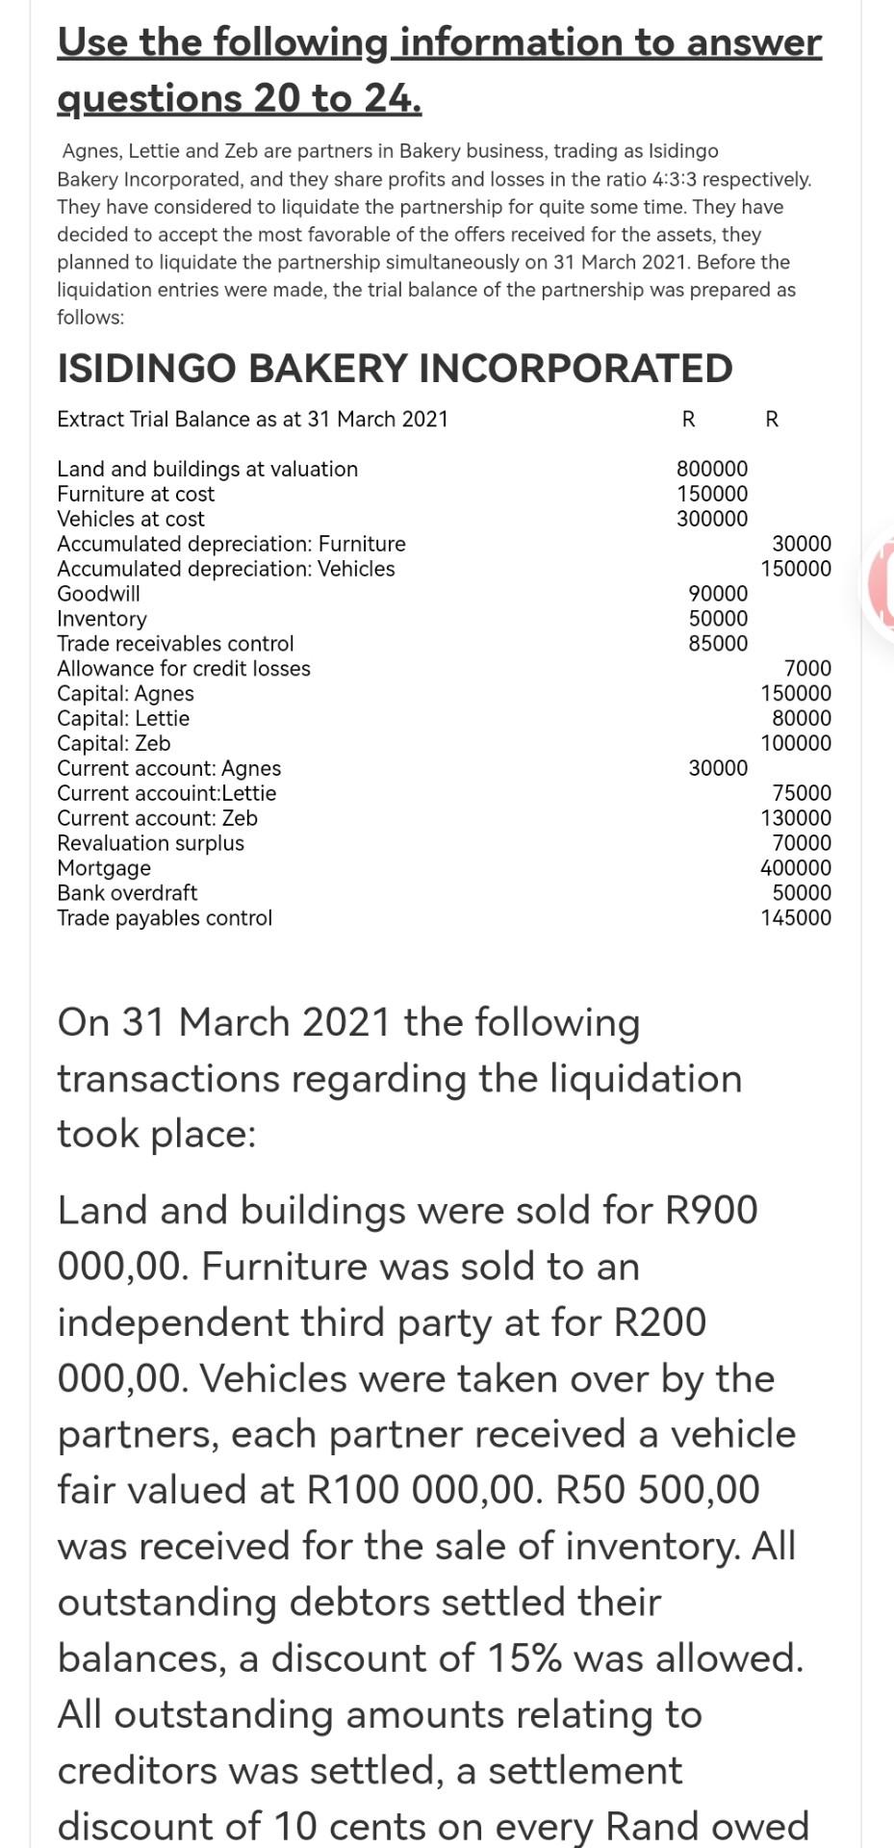
Task: Click the 'questions 20 to 24.' underlined text
Action: [240, 98]
